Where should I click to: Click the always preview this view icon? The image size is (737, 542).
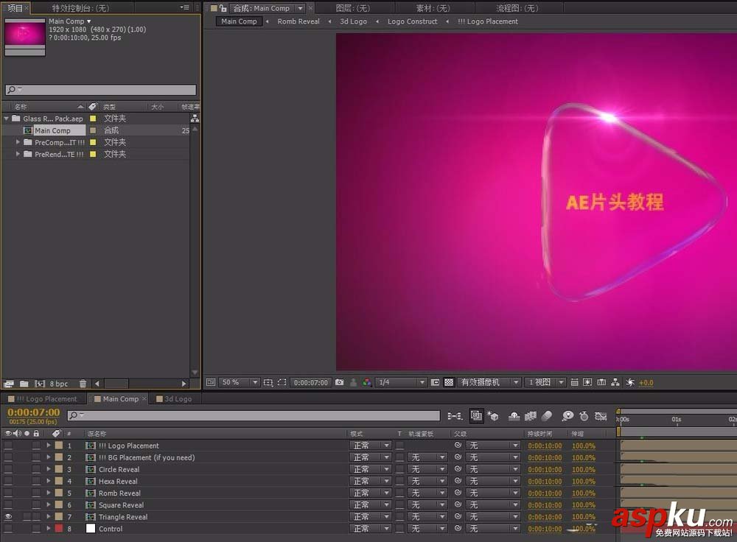[211, 382]
